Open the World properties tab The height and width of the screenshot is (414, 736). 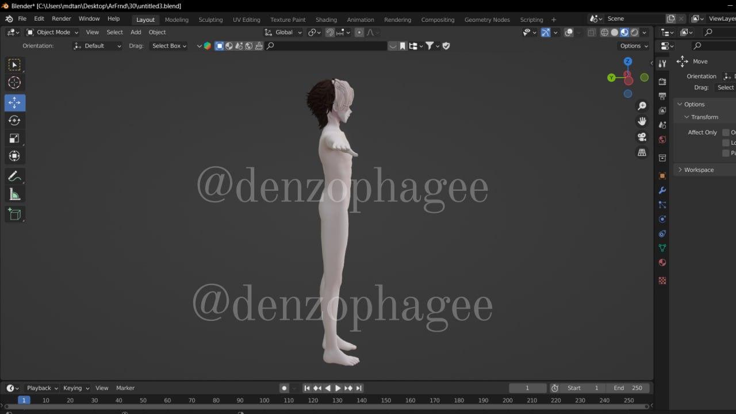coord(662,139)
